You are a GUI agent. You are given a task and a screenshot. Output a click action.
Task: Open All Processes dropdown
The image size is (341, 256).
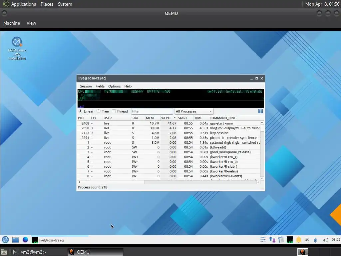pos(194,111)
